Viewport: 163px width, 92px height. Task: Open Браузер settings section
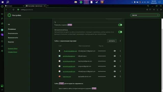click(11, 42)
